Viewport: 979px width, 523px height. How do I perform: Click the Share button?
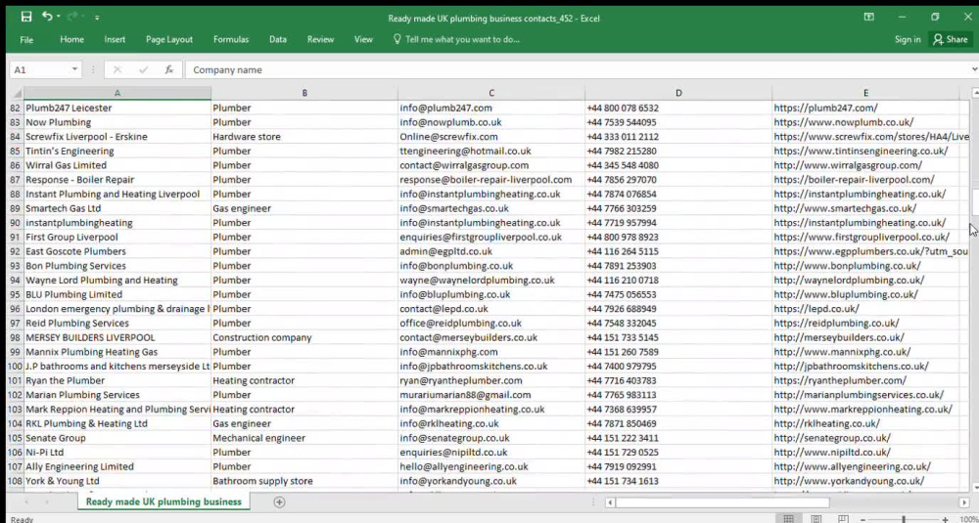click(951, 39)
